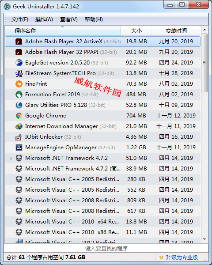Click the FileStream SystemTECH Pro icon
Image resolution: width=212 pixels, height=265 pixels.
(x=19, y=73)
